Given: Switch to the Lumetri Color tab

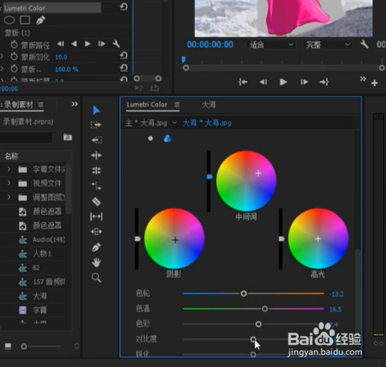Looking at the screenshot, I should [x=147, y=104].
